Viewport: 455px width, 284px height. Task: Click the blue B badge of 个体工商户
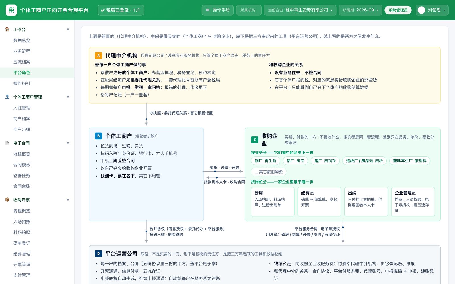tap(98, 136)
